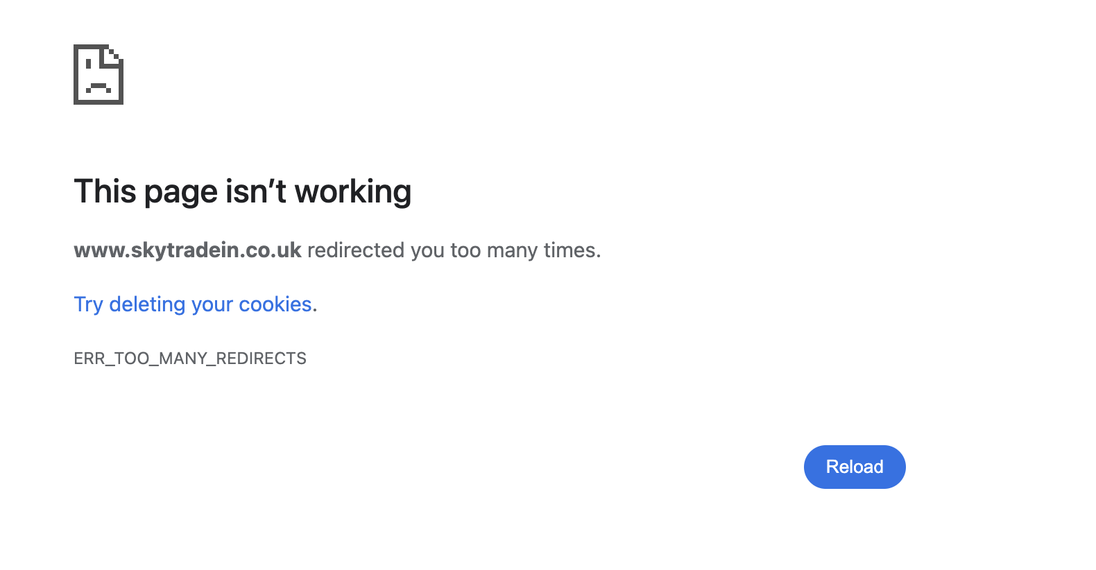Click the sad page document icon
This screenshot has width=1096, height=570.
(97, 75)
